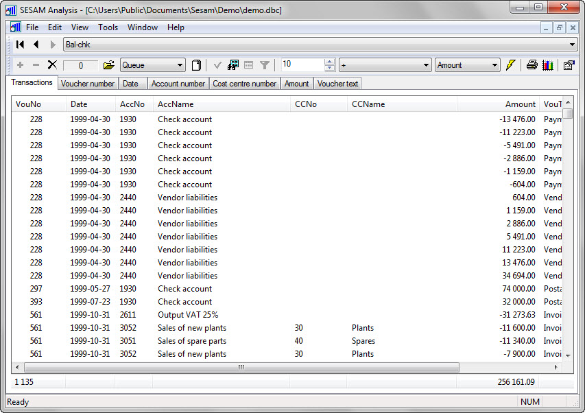Image resolution: width=585 pixels, height=413 pixels.
Task: Click the properties settings icon at toolbar end
Action: tap(569, 65)
